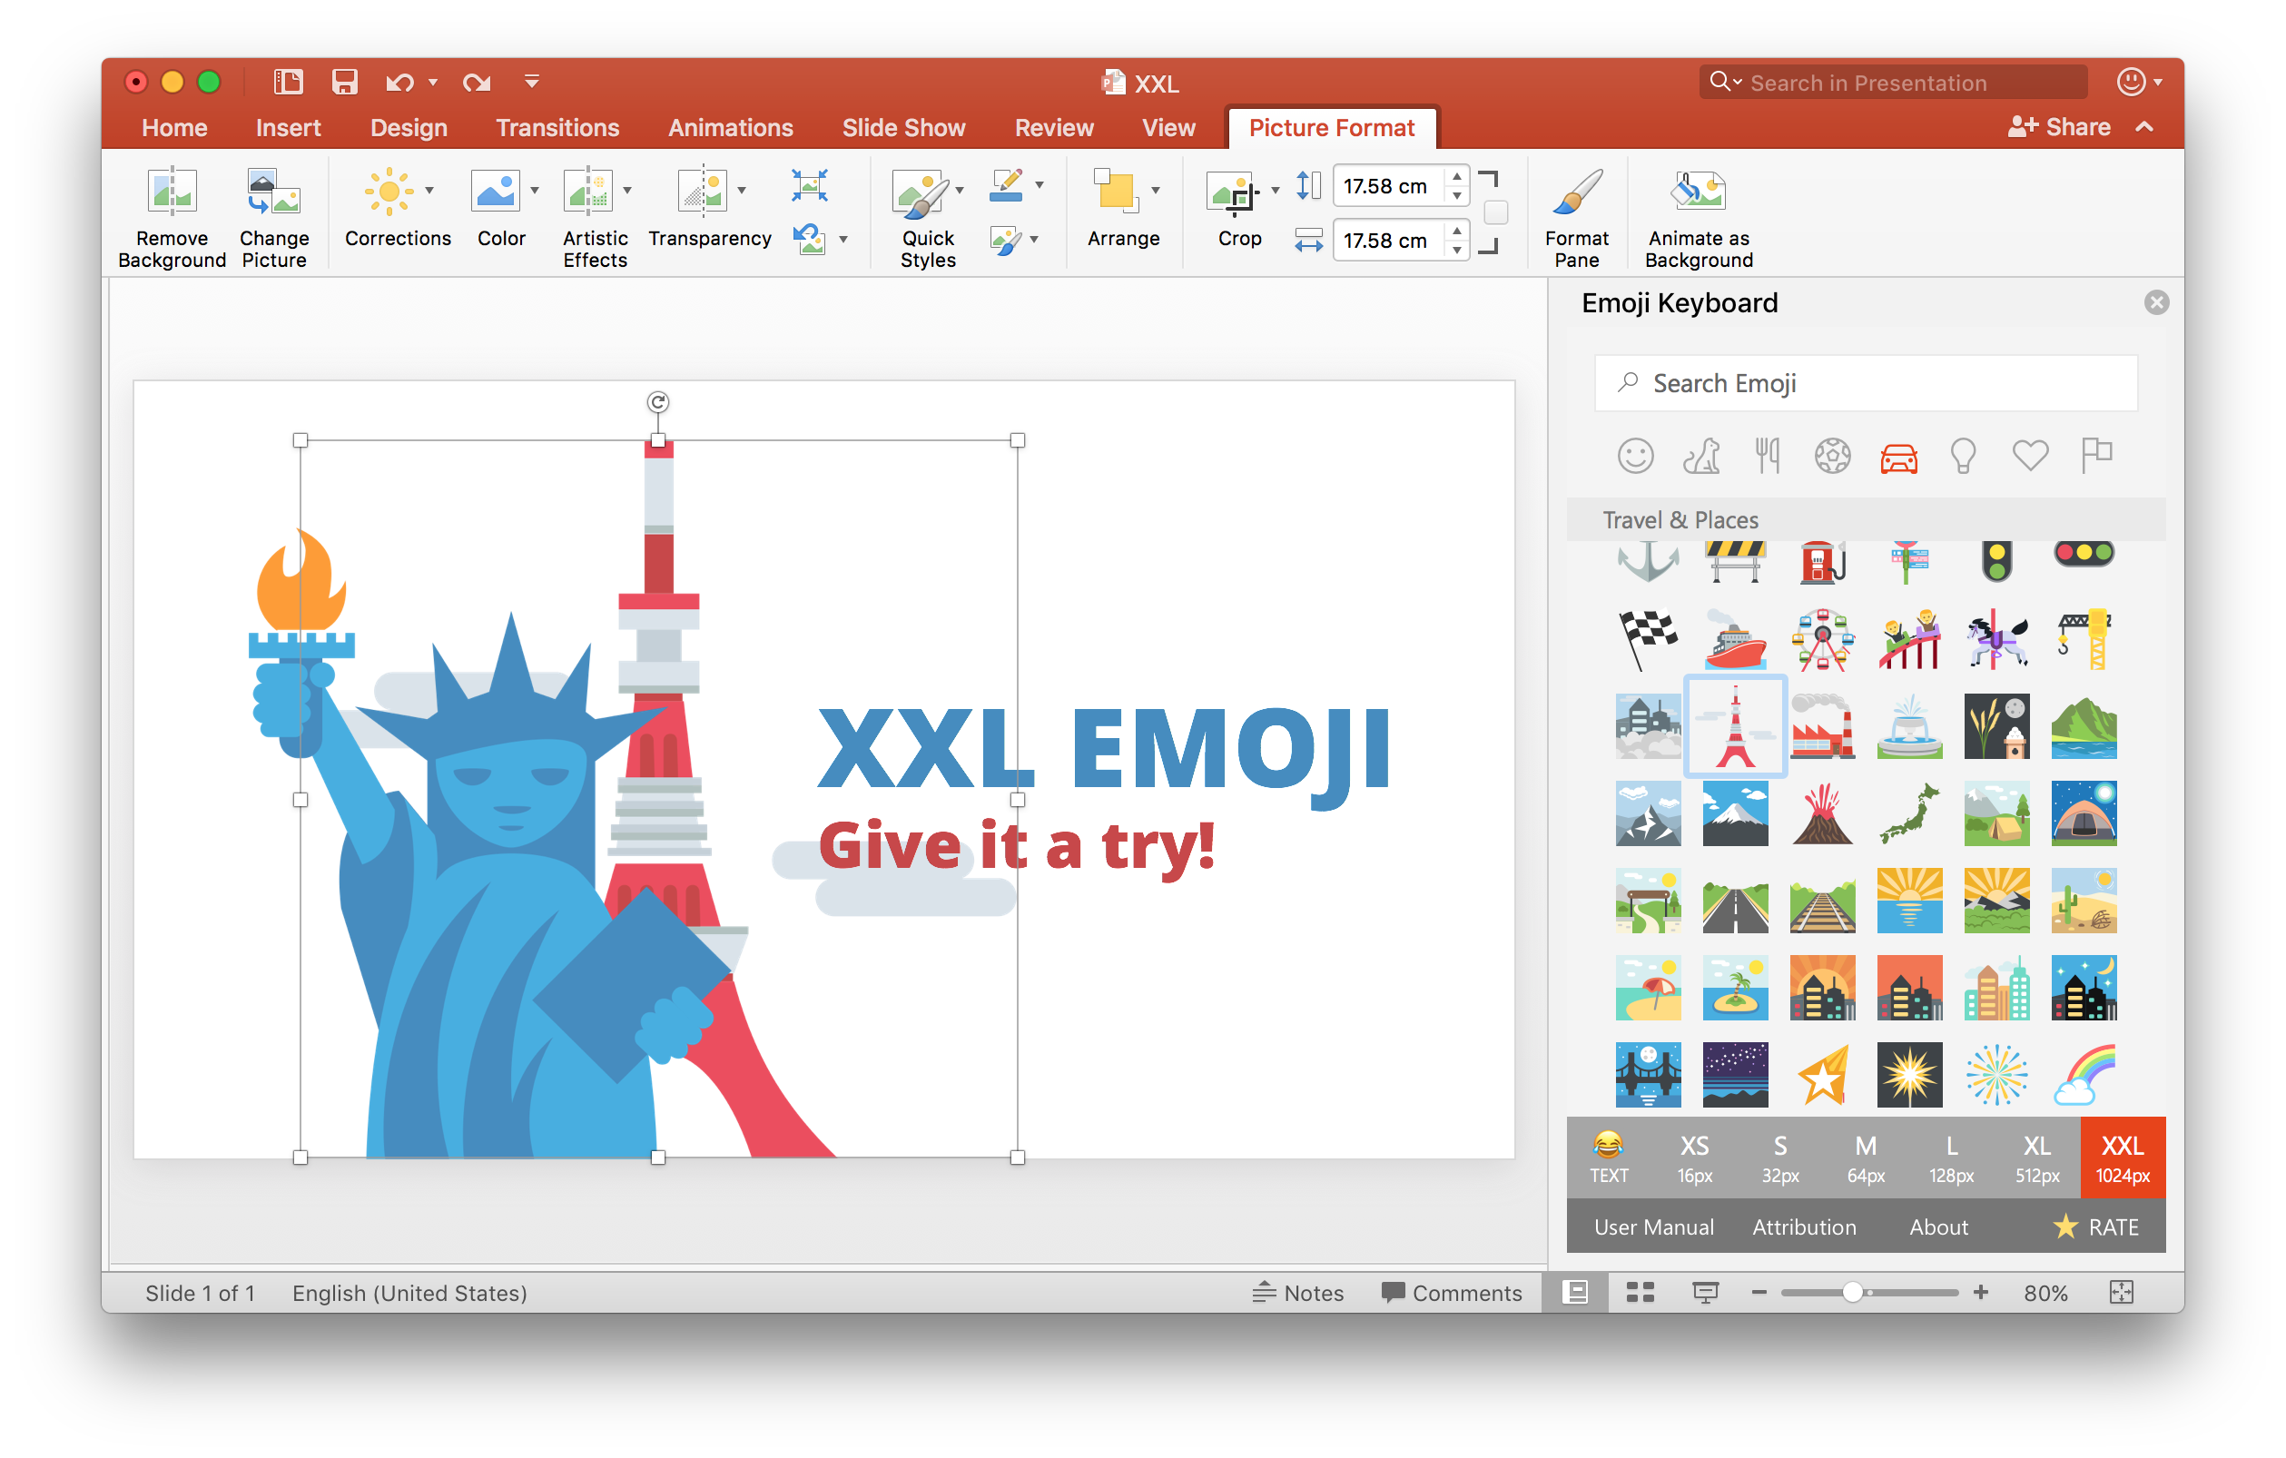The height and width of the screenshot is (1458, 2286).
Task: Select S 32px emoji size
Action: point(1778,1157)
